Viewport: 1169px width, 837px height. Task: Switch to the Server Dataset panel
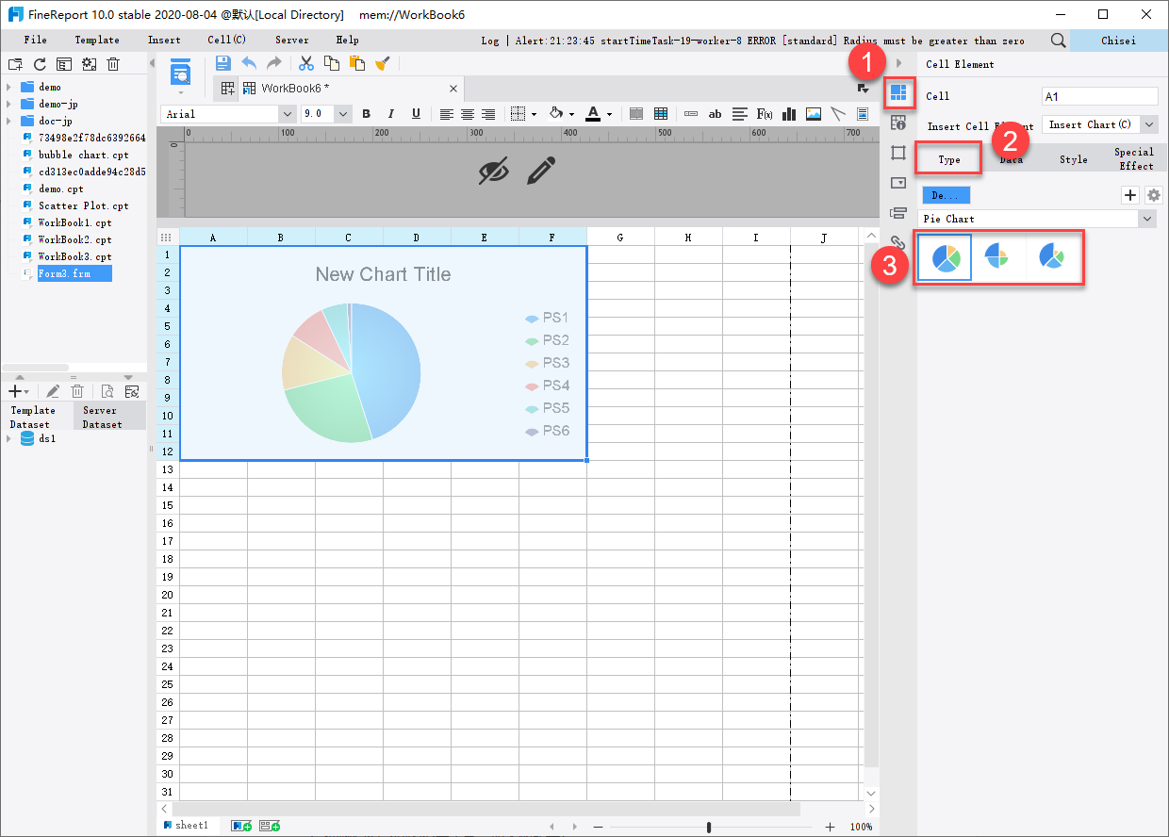pyautogui.click(x=100, y=417)
